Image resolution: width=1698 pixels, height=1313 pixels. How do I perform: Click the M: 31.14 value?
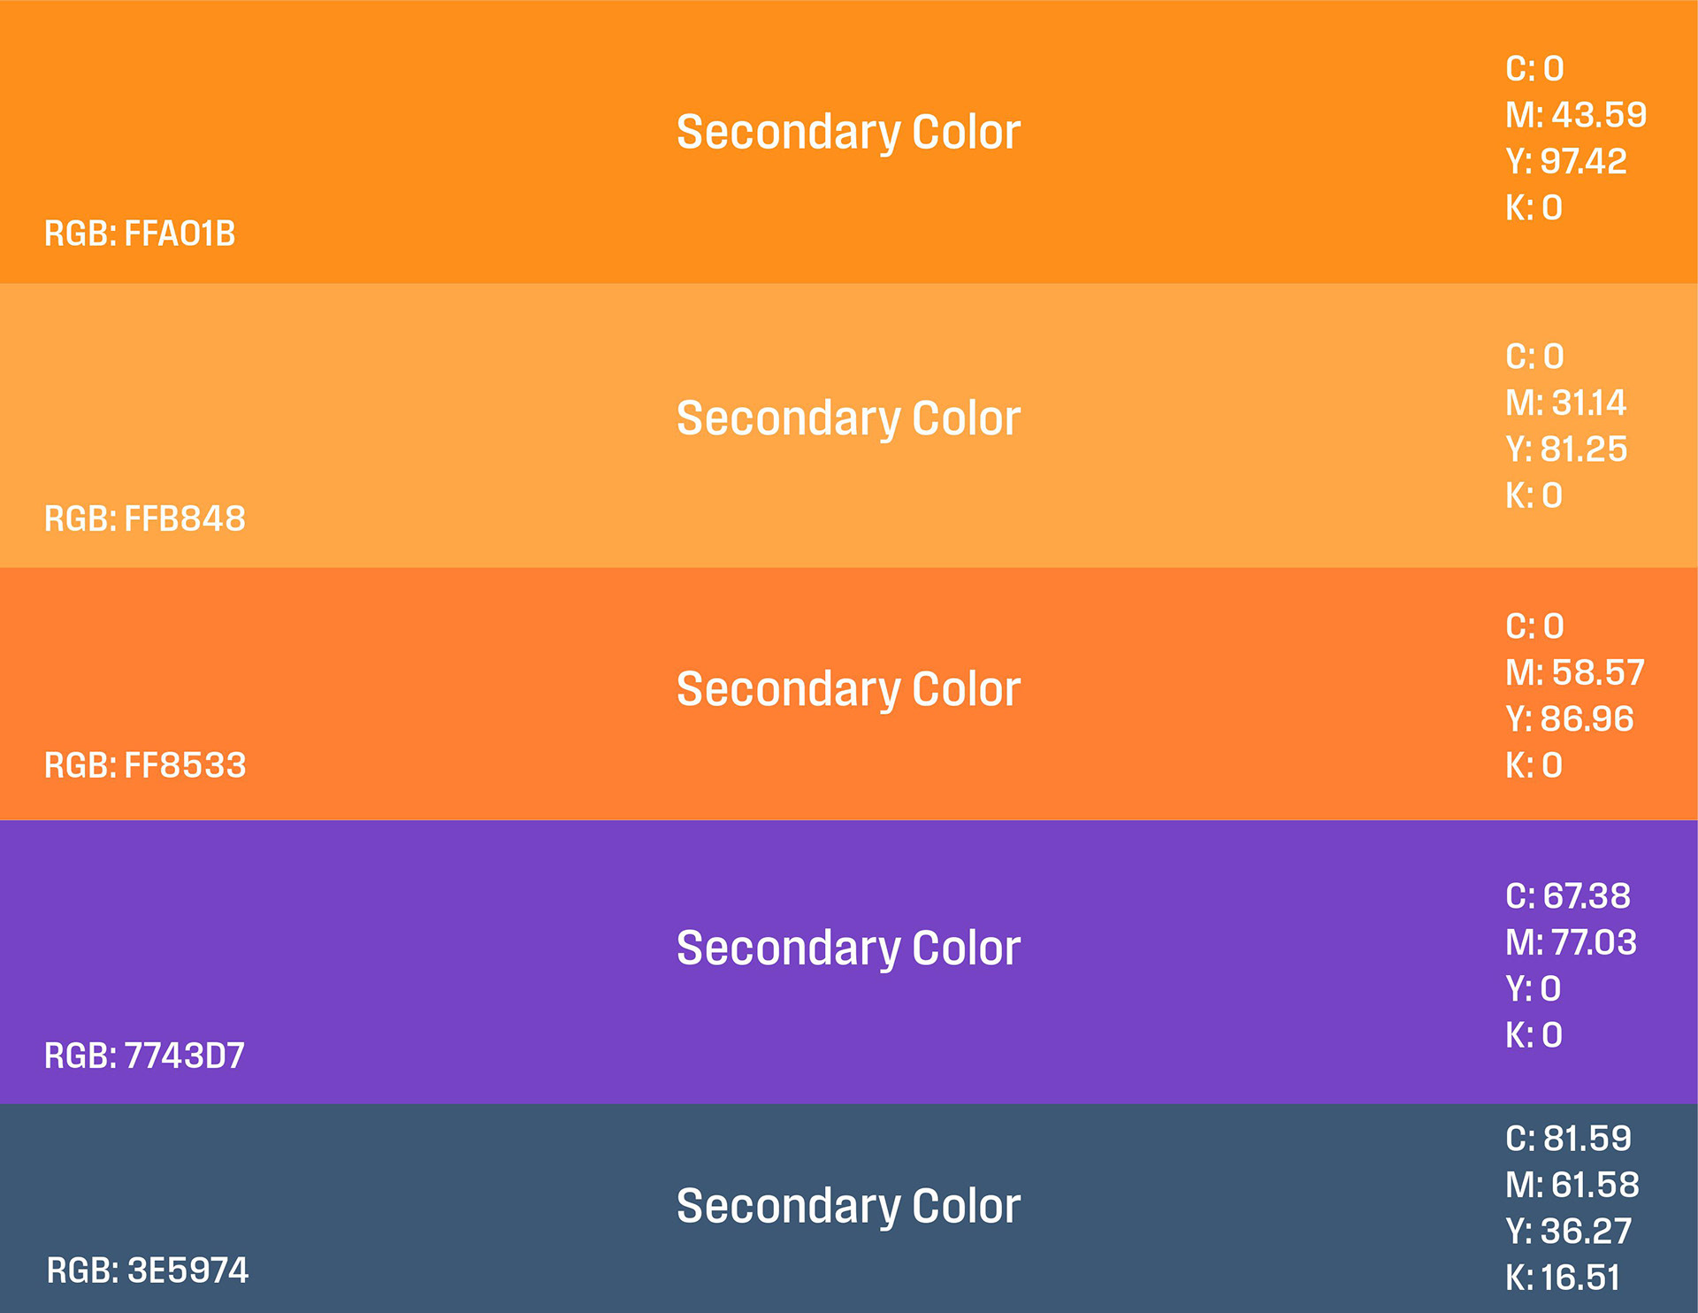pyautogui.click(x=1566, y=403)
